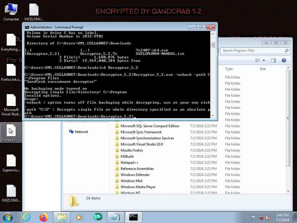
Task: Select the XWZLOMJ text file near the taskbar
Action: pos(11,193)
